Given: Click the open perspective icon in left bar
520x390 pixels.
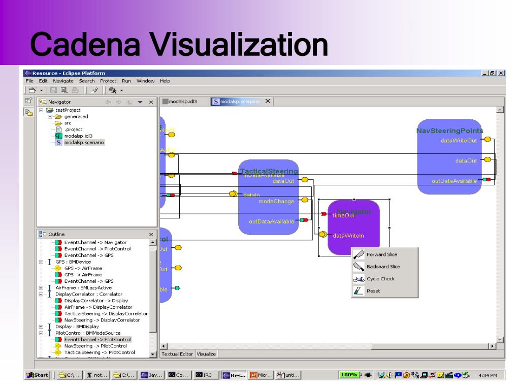Looking at the screenshot, I should tap(28, 101).
